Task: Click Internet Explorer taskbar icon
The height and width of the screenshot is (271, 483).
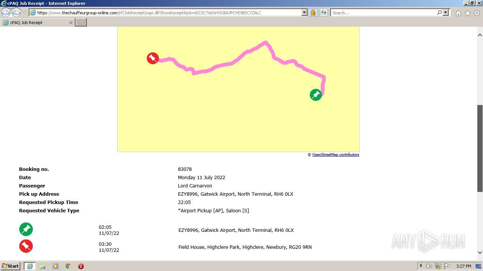Action: (x=30, y=266)
